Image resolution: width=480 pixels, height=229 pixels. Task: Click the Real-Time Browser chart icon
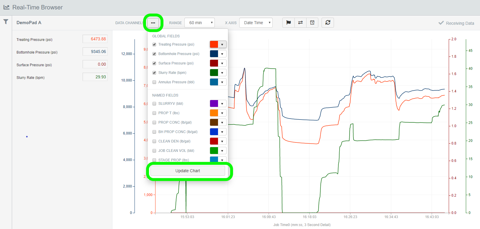6,7
